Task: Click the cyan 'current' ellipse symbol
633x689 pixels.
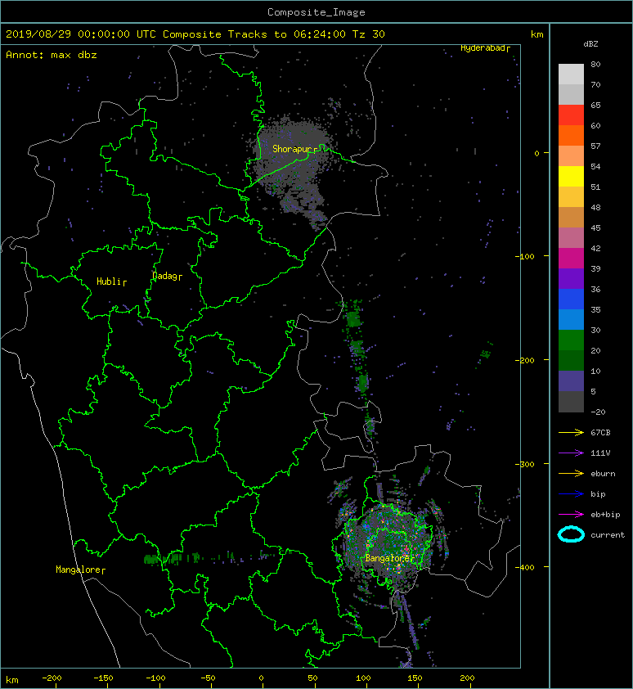Action: 571,535
